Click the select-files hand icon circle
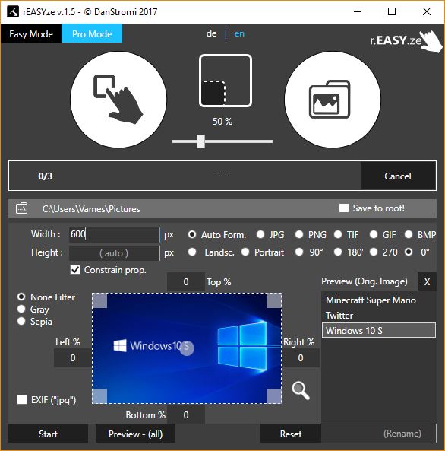 118,100
